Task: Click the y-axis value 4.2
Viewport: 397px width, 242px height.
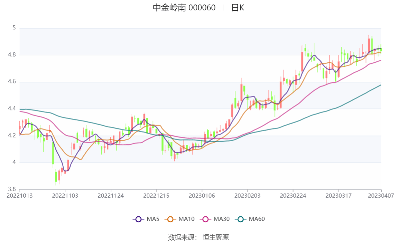Action: [12, 136]
